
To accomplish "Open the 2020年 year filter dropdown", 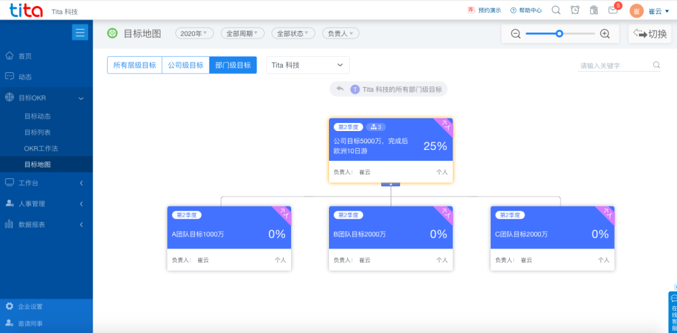I will pos(194,33).
